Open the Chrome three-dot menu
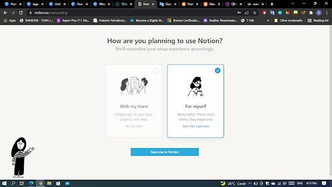Screen dimensions: 332x187 coord(326,12)
